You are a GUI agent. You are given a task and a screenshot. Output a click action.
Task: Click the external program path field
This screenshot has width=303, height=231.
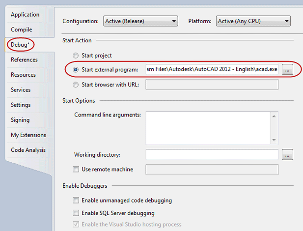coord(212,69)
